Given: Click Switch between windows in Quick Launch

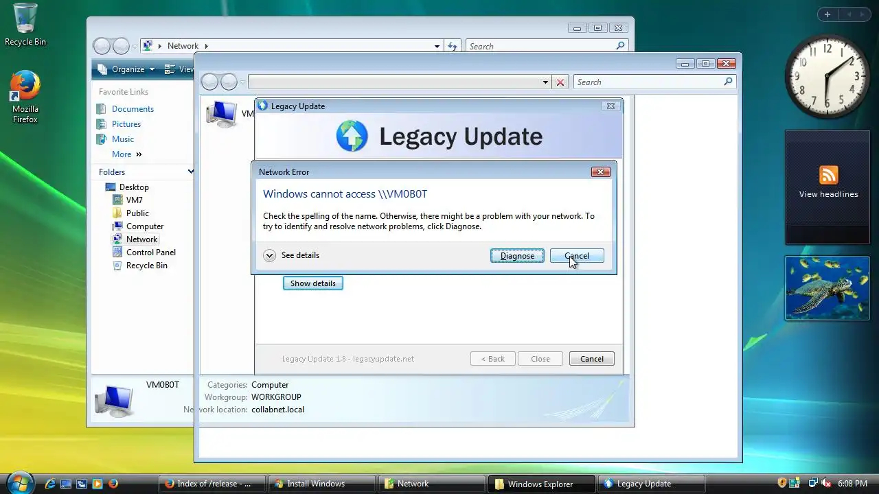Looking at the screenshot, I should click(x=82, y=484).
